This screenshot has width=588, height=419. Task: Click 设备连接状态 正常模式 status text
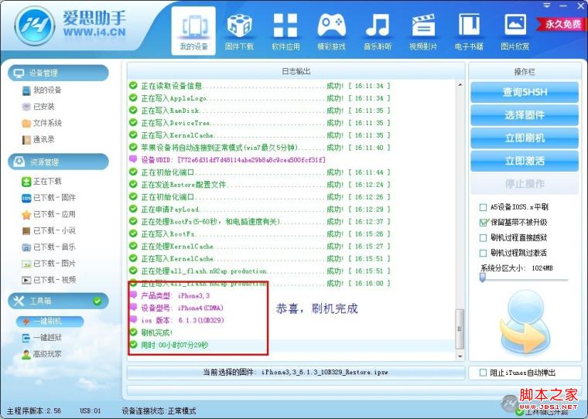click(159, 410)
